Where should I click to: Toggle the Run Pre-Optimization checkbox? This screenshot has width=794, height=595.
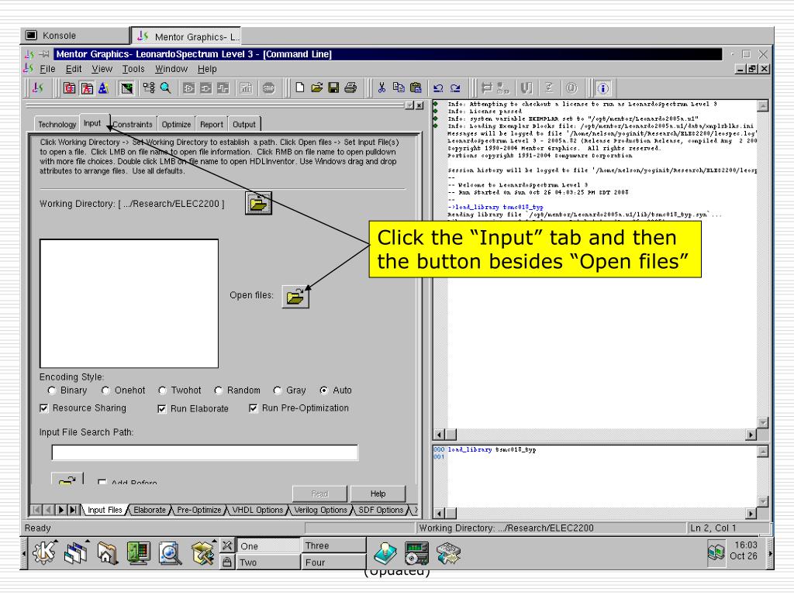click(254, 408)
